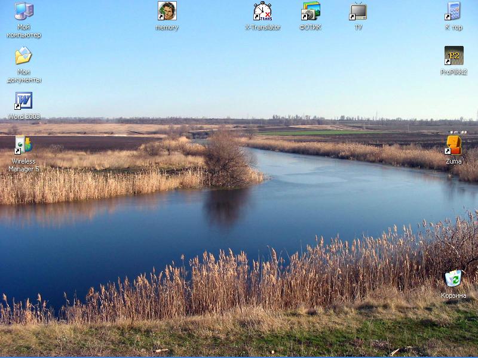Image resolution: width=478 pixels, height=358 pixels.
Task: Click the hidden taskbar strip at screen bottom
Action: point(239,357)
